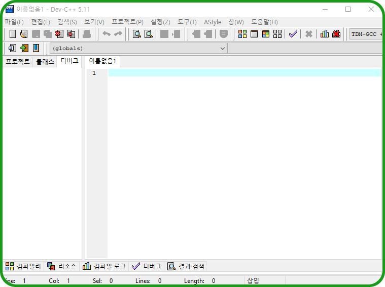This screenshot has height=287, width=385.
Task: Click the Run window icon
Action: tap(254, 34)
